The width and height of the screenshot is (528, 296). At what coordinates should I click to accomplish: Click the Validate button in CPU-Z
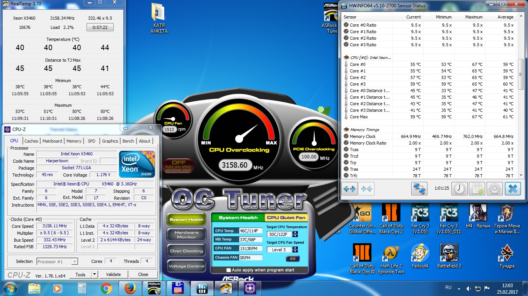pyautogui.click(x=113, y=274)
